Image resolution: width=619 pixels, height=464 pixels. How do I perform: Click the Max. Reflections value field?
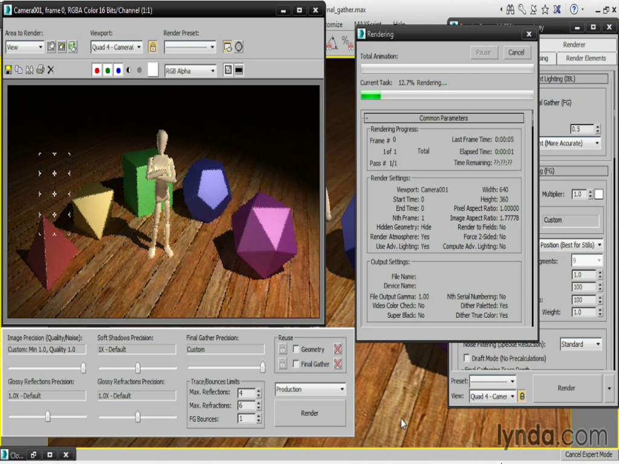pos(246,393)
